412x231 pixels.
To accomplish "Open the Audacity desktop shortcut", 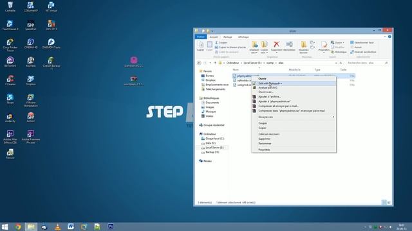I will (10, 117).
